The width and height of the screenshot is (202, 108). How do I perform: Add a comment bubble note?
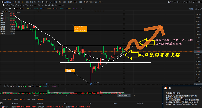(x=39, y=5)
